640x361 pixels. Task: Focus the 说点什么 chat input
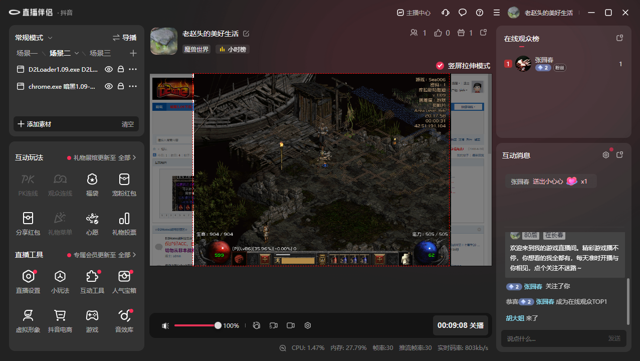tap(554, 338)
